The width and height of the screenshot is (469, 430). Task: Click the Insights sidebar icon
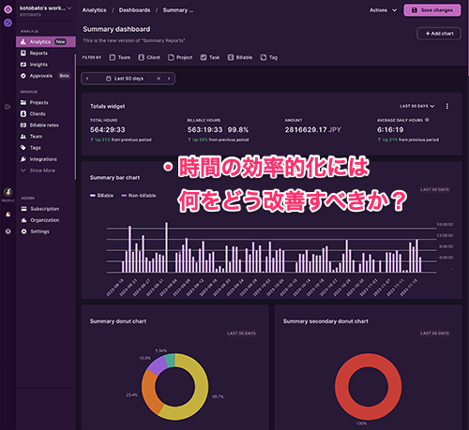click(23, 65)
